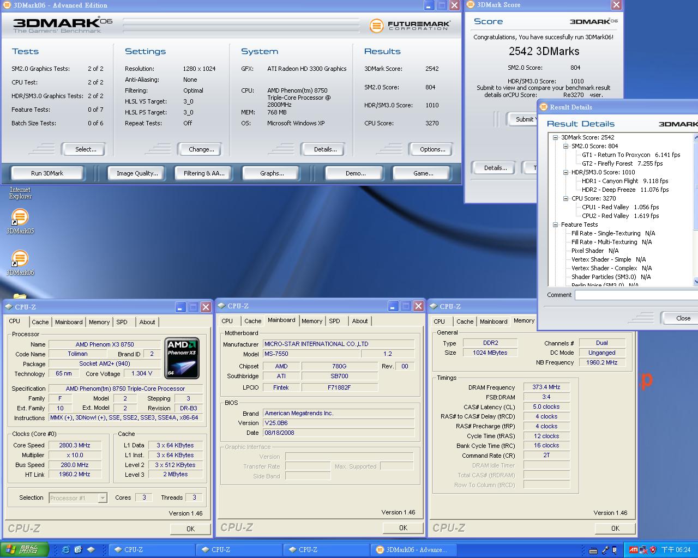Collapse the Feature Tests tree node
Image resolution: width=698 pixels, height=558 pixels.
point(556,225)
